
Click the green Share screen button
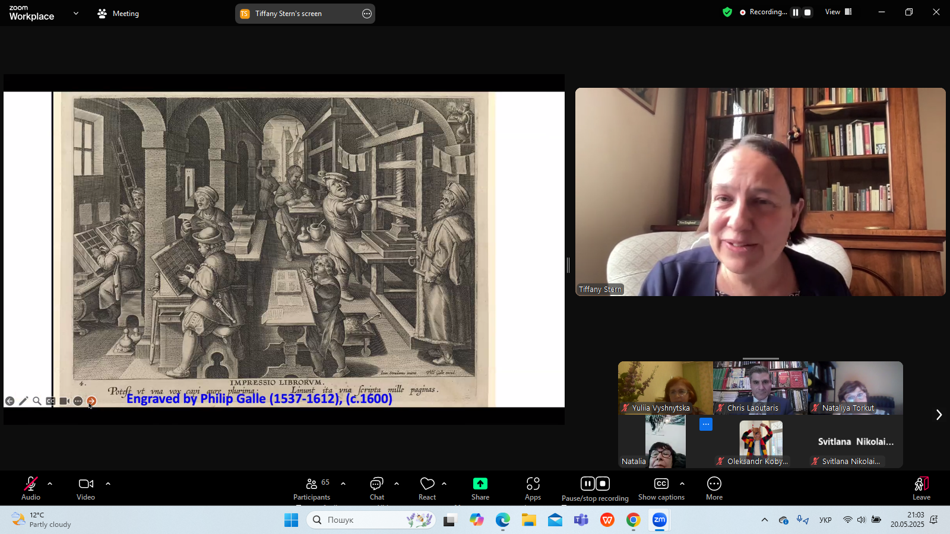[480, 488]
